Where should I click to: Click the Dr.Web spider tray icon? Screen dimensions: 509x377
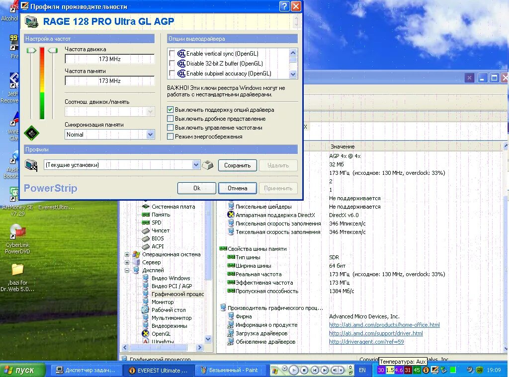coord(479,370)
